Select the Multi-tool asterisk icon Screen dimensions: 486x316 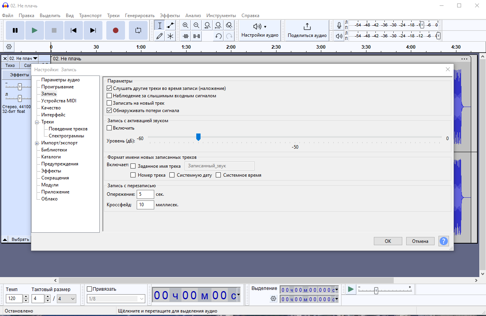coord(170,36)
